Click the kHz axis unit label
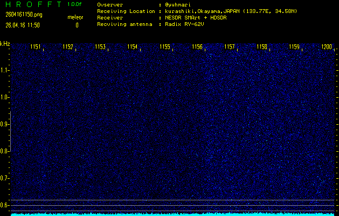The height and width of the screenshot is (216, 339). click(5, 44)
